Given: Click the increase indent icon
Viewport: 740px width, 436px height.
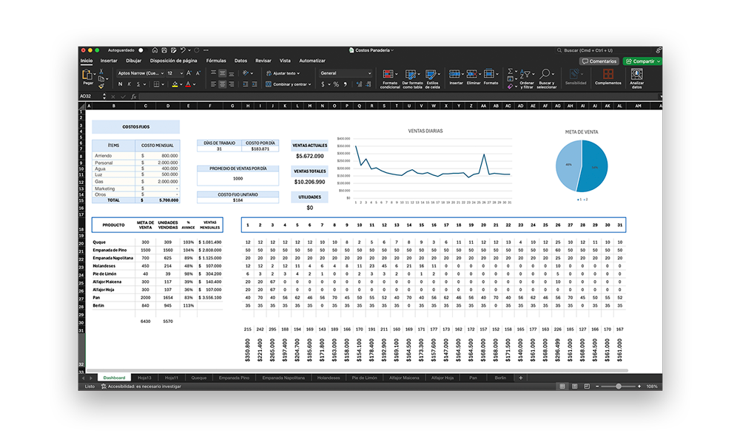Looking at the screenshot, I should click(255, 84).
